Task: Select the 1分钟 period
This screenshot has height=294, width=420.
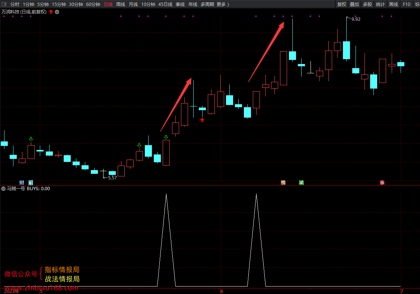Action: pos(28,4)
